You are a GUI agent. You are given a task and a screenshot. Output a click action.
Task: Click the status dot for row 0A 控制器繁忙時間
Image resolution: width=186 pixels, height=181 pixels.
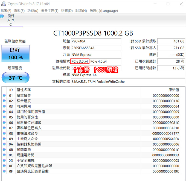(4, 144)
